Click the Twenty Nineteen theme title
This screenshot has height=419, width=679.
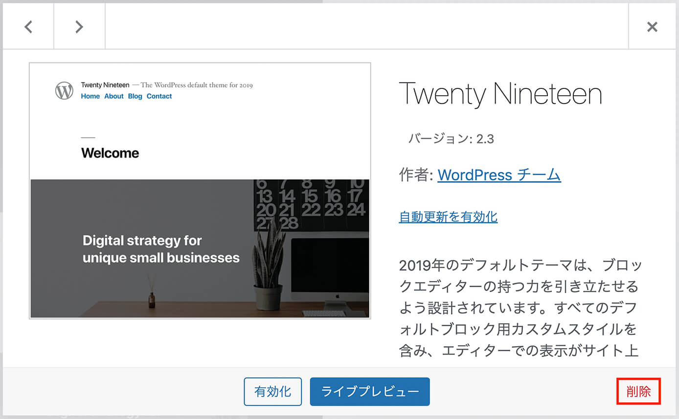[500, 94]
